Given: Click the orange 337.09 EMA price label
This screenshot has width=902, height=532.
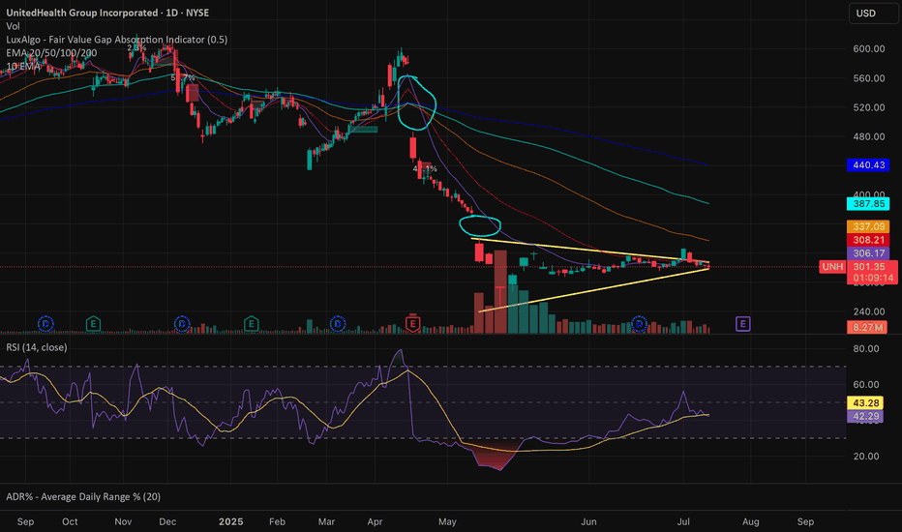Looking at the screenshot, I should tap(868, 226).
